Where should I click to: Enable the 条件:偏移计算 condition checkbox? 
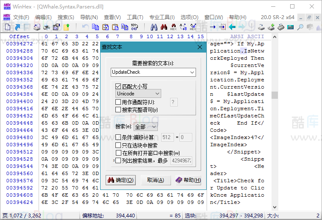pos(118,137)
